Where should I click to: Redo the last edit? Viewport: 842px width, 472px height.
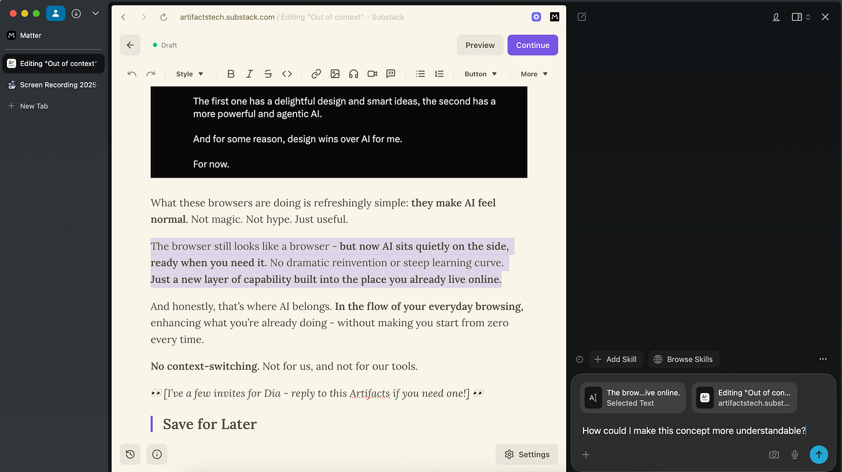click(x=151, y=74)
